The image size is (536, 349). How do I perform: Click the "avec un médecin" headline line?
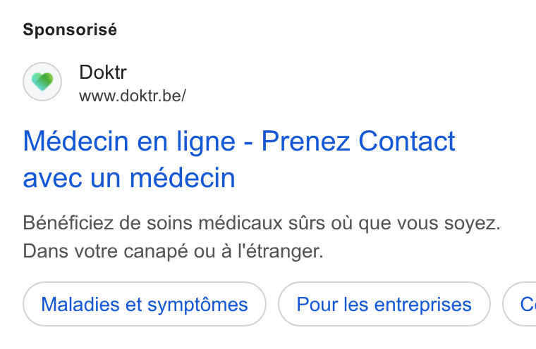[x=129, y=178]
